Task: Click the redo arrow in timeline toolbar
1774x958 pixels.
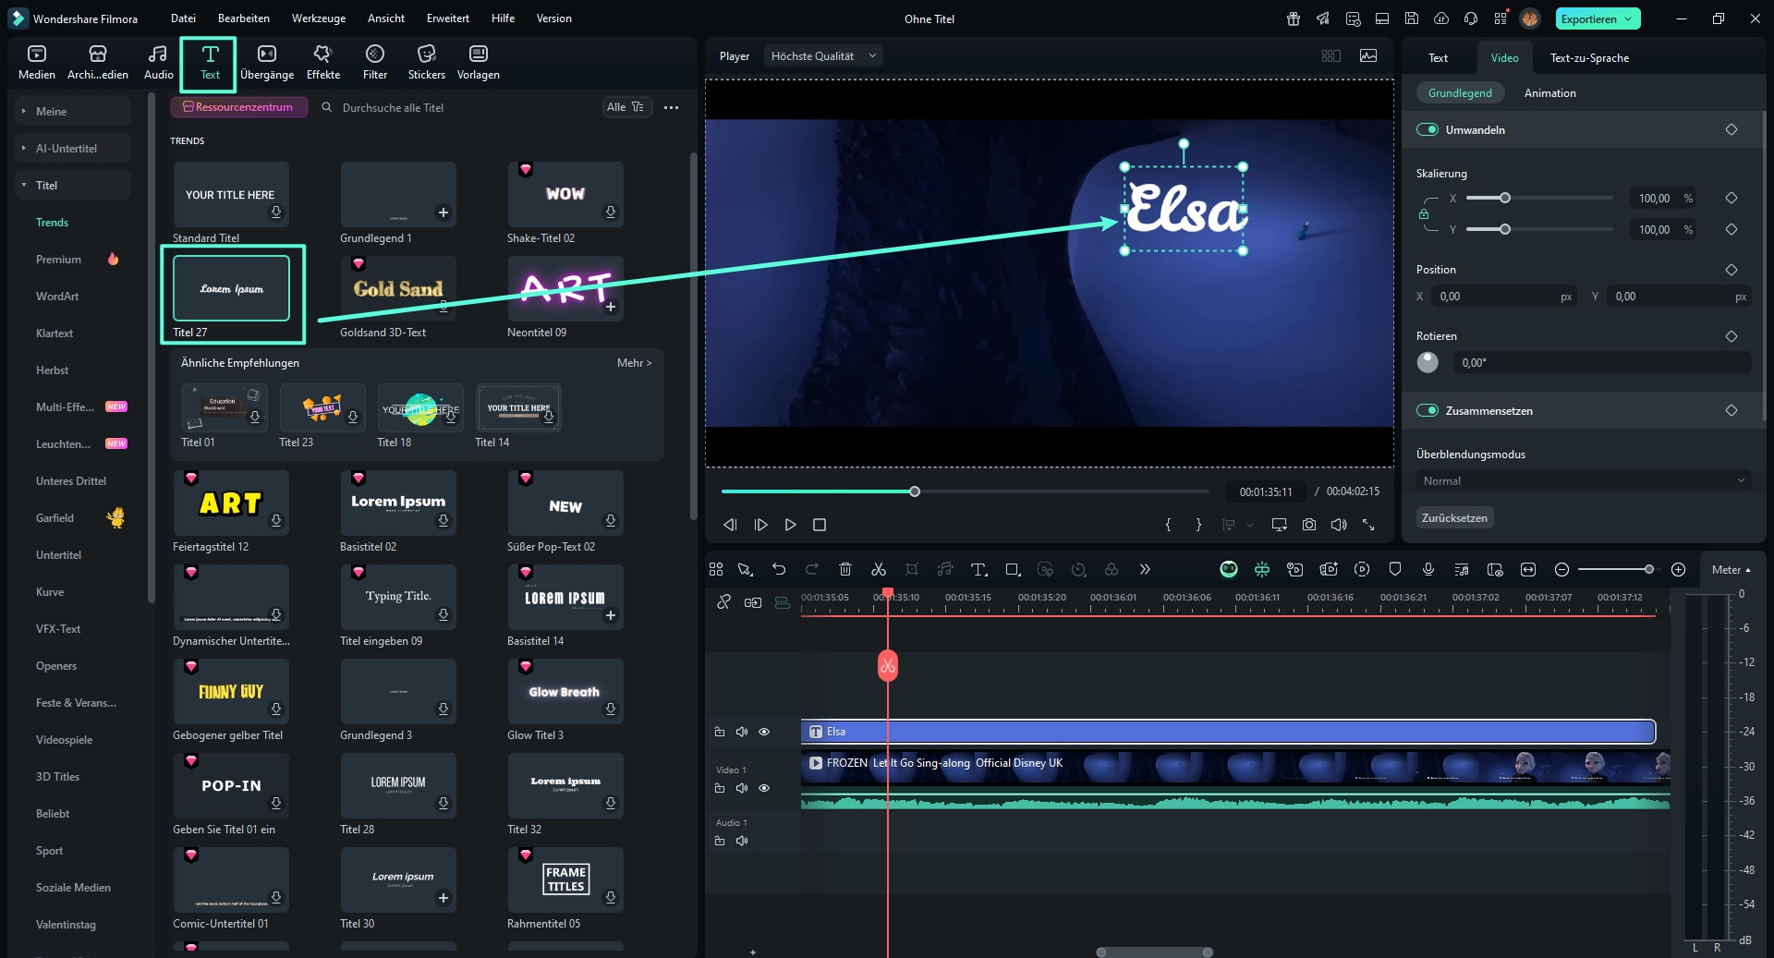Action: pyautogui.click(x=812, y=569)
